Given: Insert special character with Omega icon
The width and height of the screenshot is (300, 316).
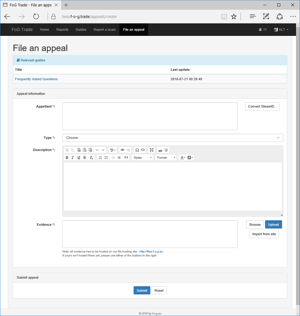Looking at the screenshot, I should (x=137, y=150).
